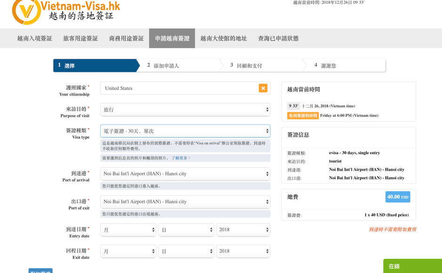Select the entry date month dropdown

tap(128, 230)
